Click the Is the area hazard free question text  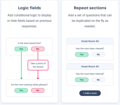click(x=29, y=43)
